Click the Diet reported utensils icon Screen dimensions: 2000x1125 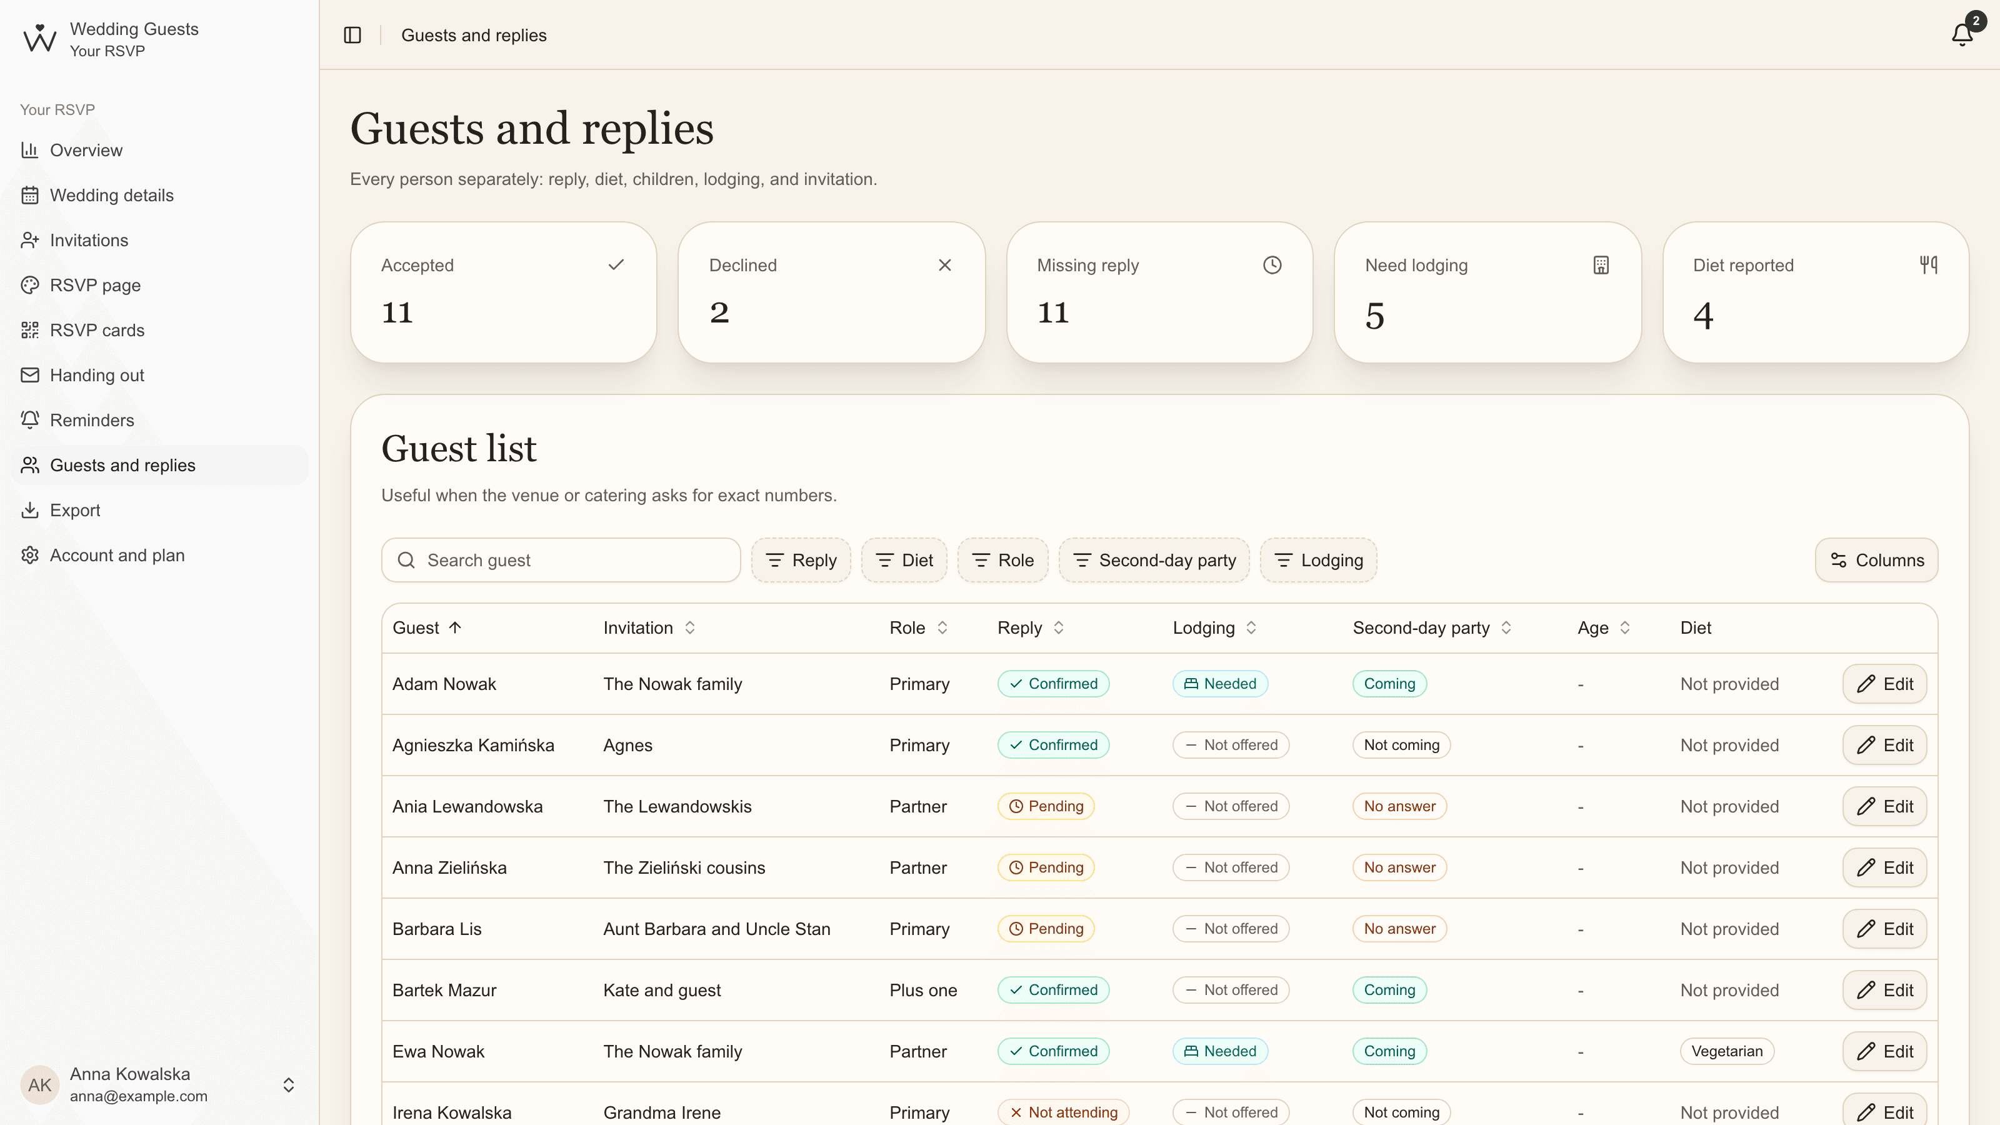tap(1927, 265)
